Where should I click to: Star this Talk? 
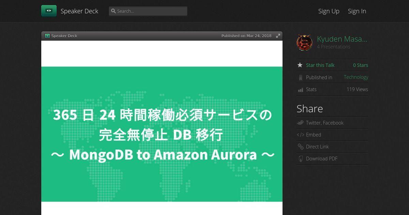320,65
